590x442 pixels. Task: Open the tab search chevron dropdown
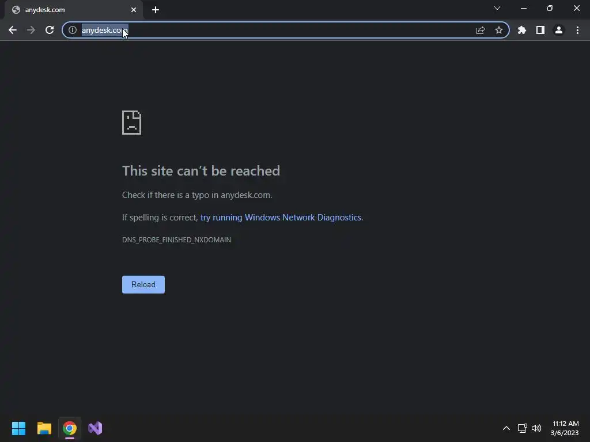coord(497,8)
